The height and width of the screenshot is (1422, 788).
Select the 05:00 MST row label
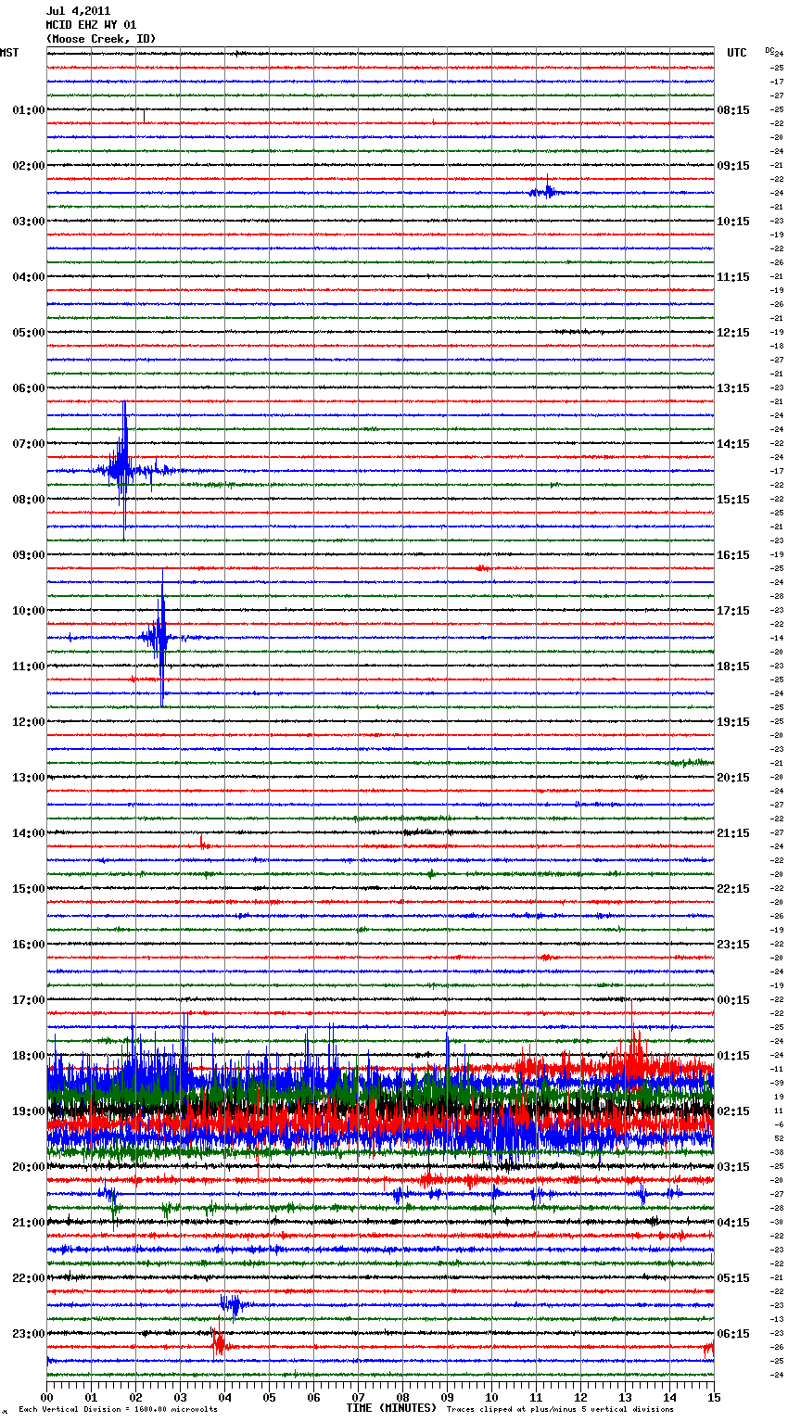(x=29, y=333)
